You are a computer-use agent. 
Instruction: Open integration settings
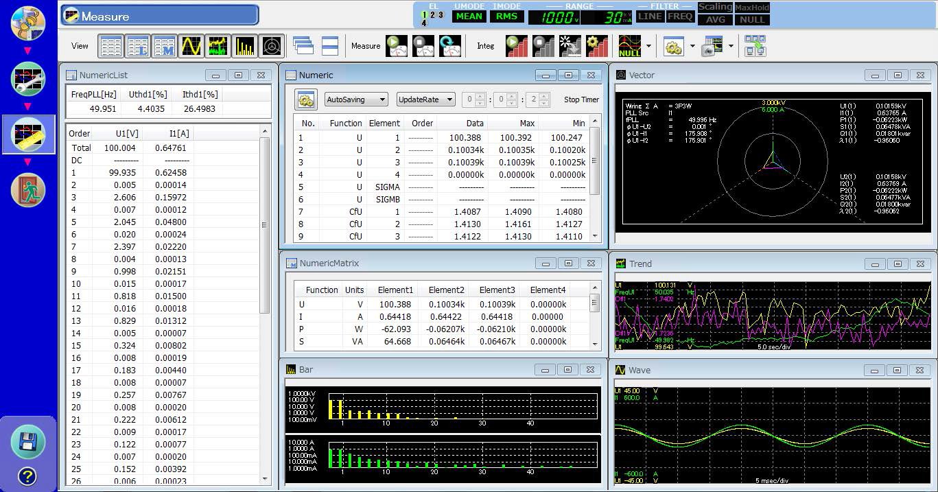[x=596, y=46]
